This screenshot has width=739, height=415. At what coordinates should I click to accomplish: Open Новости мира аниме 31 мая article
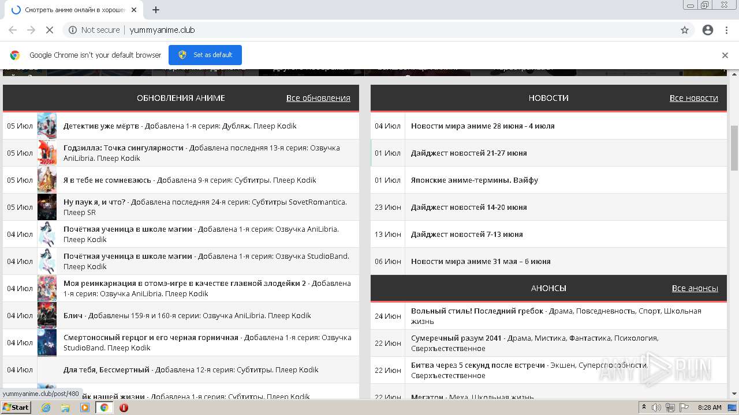(481, 261)
